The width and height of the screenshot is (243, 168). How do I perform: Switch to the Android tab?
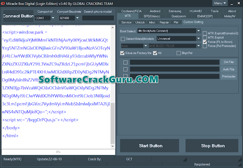pos(155,11)
